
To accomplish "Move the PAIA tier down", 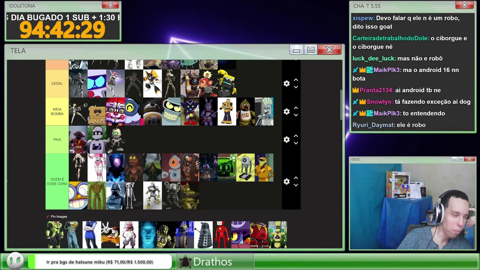I will [296, 143].
